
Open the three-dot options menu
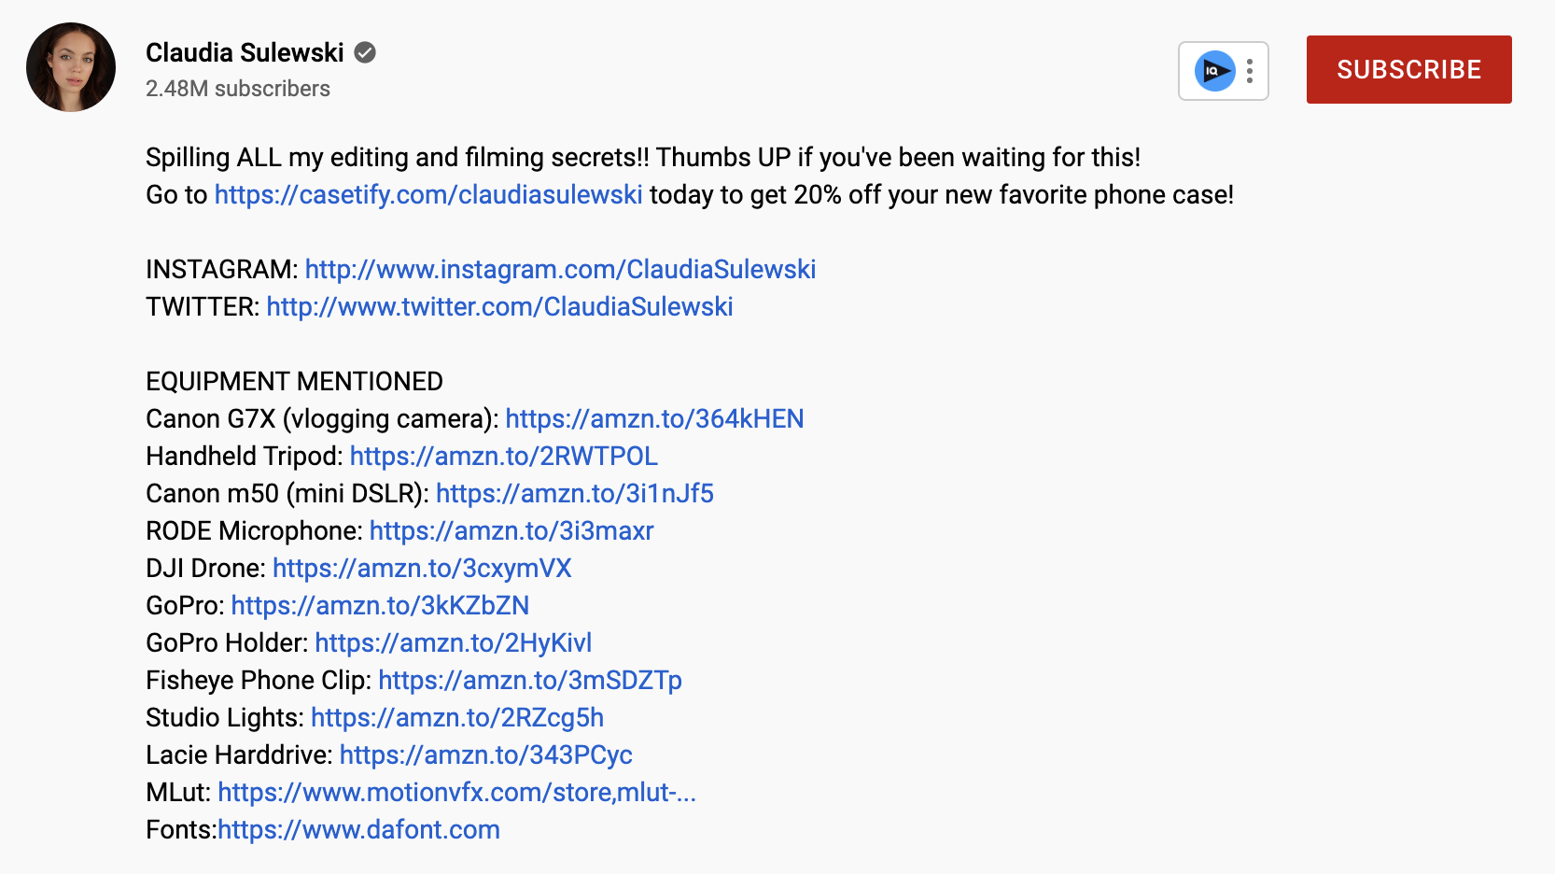(1250, 71)
